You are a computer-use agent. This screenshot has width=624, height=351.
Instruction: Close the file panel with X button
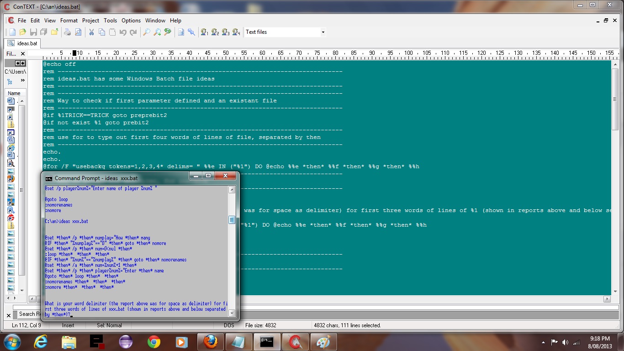coord(23,54)
